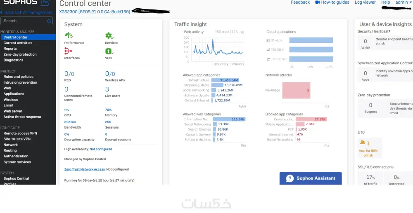Open Diagnostics in the sidebar

tap(13, 60)
